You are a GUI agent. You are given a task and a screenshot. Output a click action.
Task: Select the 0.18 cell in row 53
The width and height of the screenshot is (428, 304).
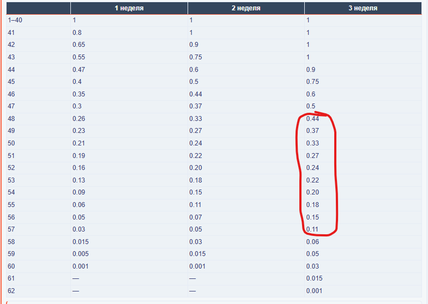pos(196,180)
